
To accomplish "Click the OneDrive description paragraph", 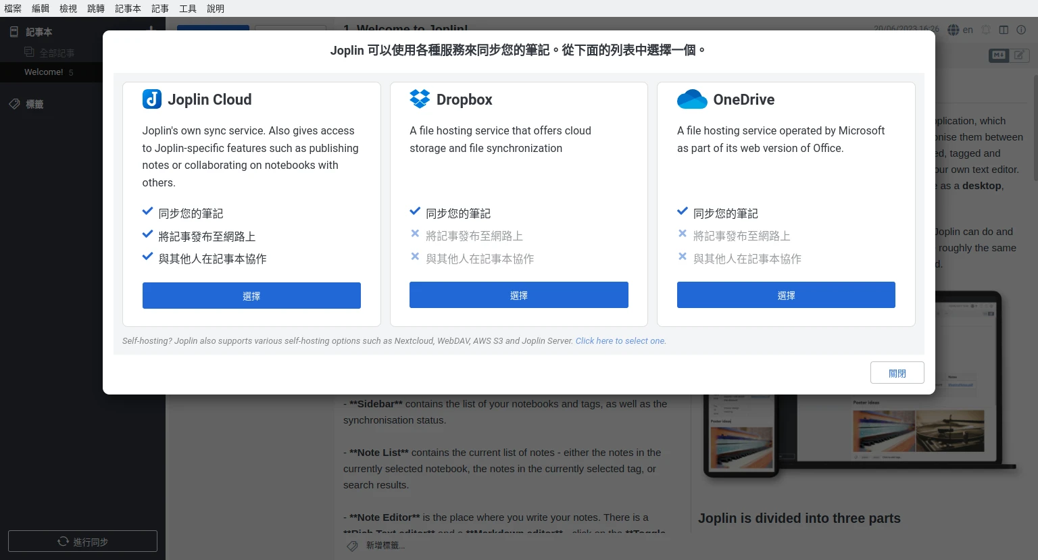I will tap(781, 139).
